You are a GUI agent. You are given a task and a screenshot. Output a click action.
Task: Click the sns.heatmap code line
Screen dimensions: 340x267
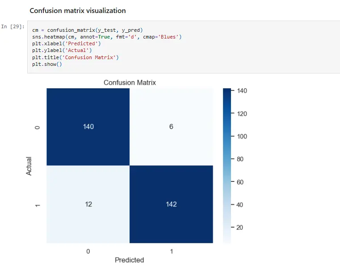pos(107,36)
